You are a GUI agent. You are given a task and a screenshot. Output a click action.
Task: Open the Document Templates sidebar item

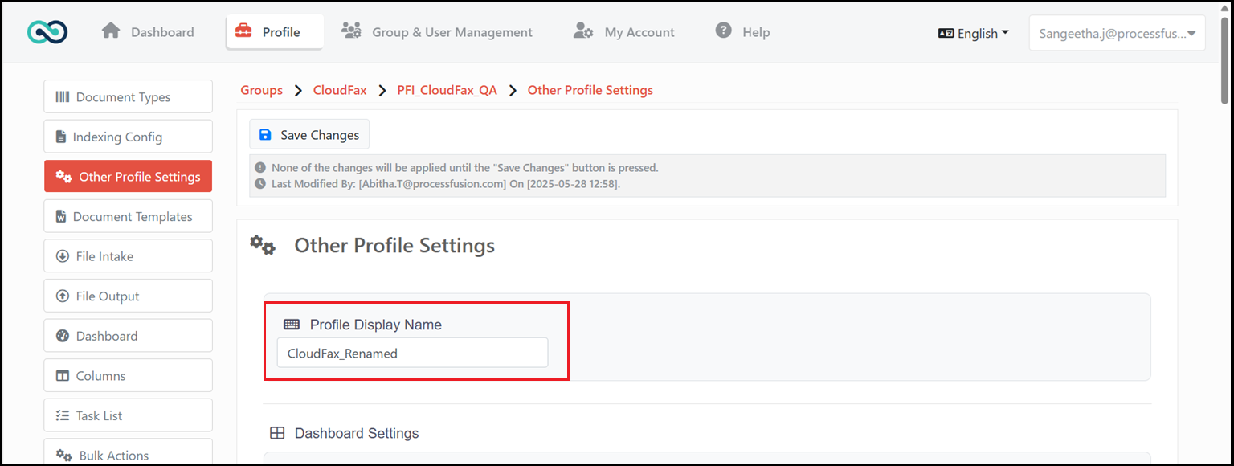point(129,216)
